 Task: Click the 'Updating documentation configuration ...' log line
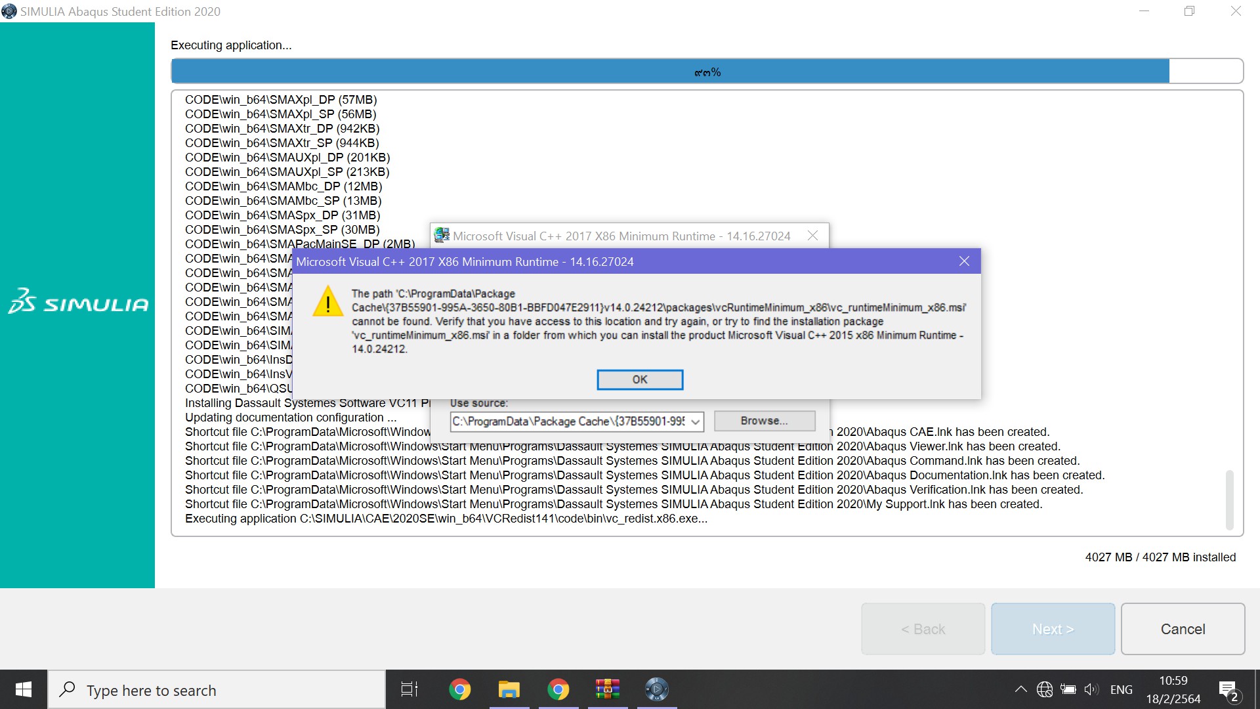pos(291,418)
